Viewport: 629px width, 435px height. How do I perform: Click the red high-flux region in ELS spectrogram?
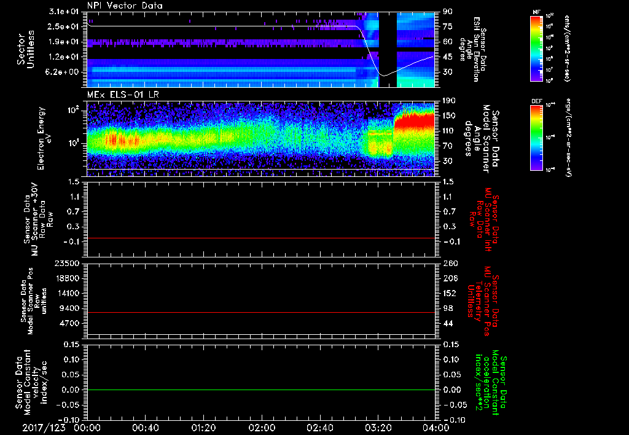tap(415, 123)
